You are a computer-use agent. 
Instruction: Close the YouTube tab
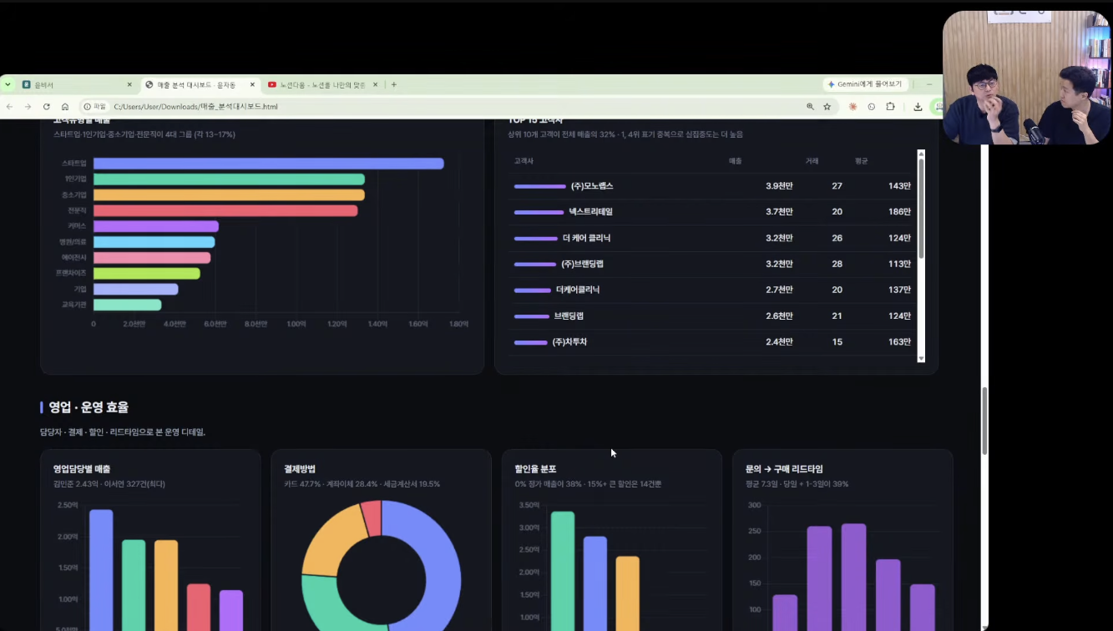tap(375, 84)
